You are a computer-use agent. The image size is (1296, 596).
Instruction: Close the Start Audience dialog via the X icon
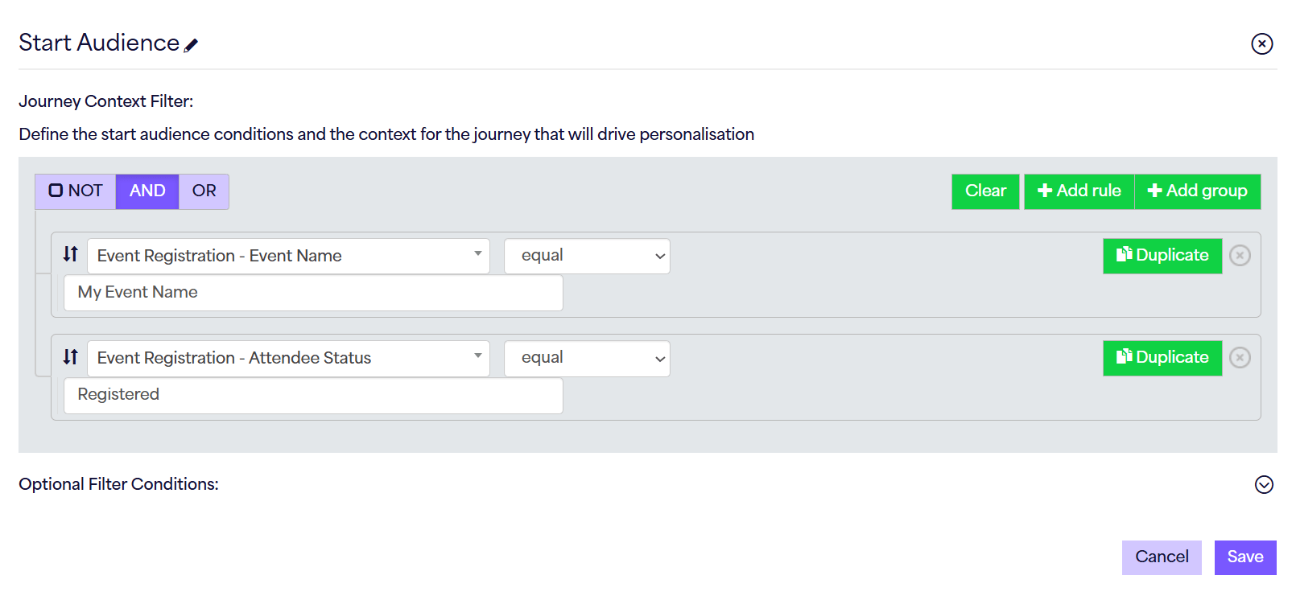pos(1261,43)
